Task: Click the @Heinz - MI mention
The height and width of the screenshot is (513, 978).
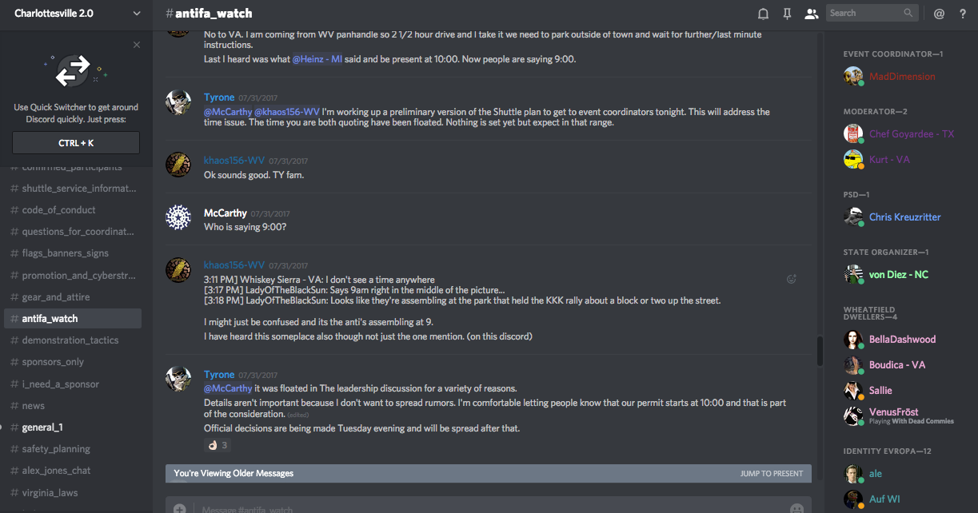Action: tap(317, 59)
